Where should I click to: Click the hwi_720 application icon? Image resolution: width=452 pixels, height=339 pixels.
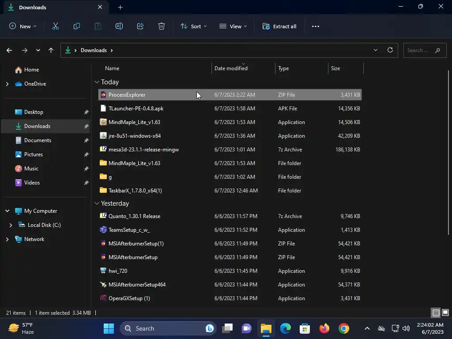tap(103, 271)
